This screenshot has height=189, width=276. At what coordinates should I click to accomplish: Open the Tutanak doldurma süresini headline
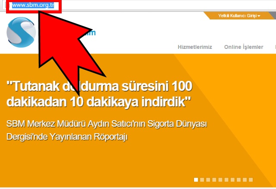99,94
